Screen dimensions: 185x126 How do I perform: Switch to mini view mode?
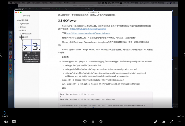click(163, 122)
